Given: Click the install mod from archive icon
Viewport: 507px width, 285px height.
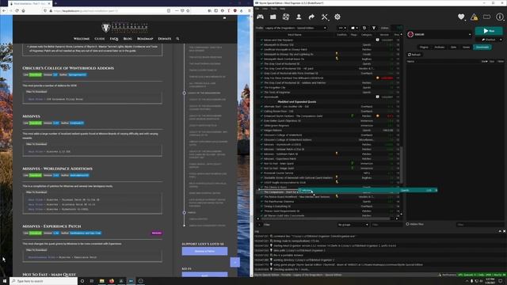Looking at the screenshot, I should tap(273, 17).
